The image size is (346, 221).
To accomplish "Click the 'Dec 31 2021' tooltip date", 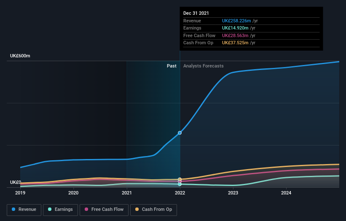I will 196,13.
